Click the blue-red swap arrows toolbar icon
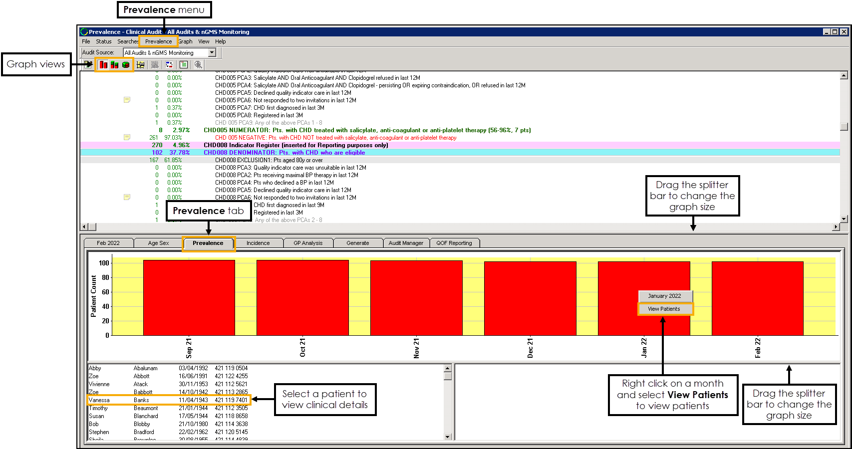Image resolution: width=852 pixels, height=449 pixels. point(169,65)
